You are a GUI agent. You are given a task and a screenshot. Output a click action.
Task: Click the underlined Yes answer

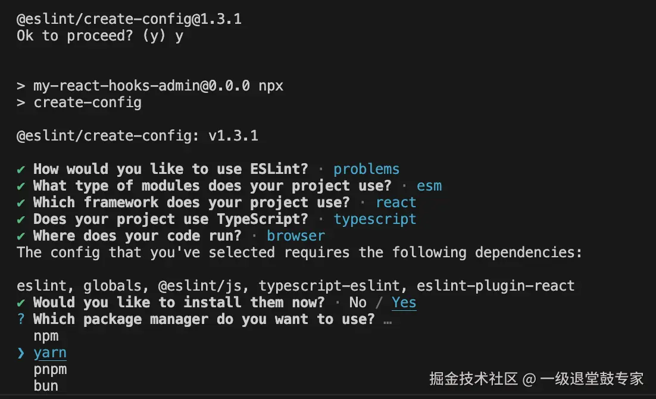click(404, 303)
